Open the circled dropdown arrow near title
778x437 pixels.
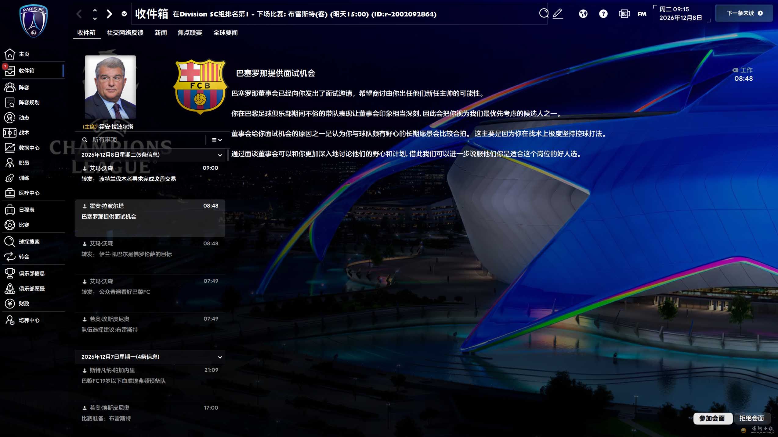(124, 14)
